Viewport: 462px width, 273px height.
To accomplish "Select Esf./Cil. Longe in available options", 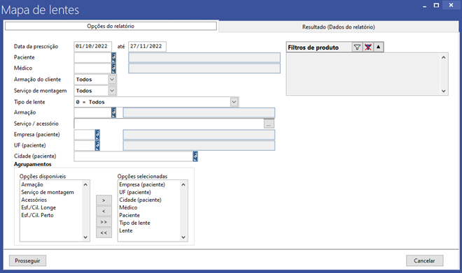I will (38, 207).
